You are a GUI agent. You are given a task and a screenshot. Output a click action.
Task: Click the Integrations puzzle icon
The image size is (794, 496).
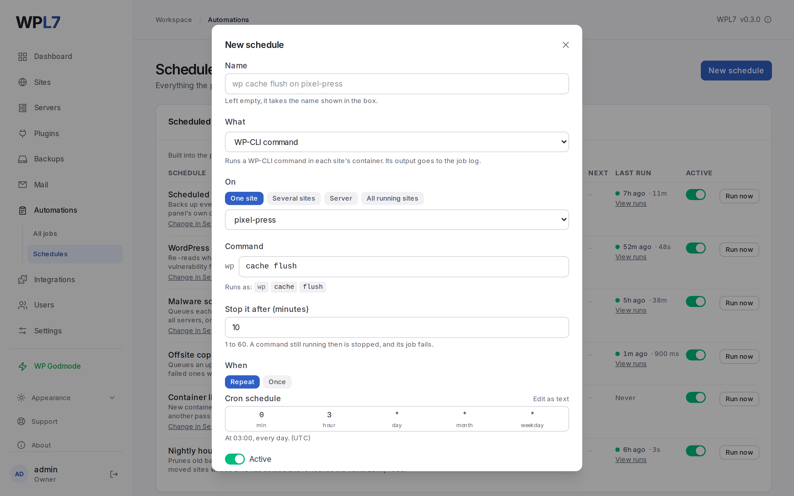point(22,279)
